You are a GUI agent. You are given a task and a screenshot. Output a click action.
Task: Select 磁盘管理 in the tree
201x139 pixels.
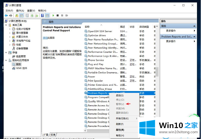coord(21,57)
